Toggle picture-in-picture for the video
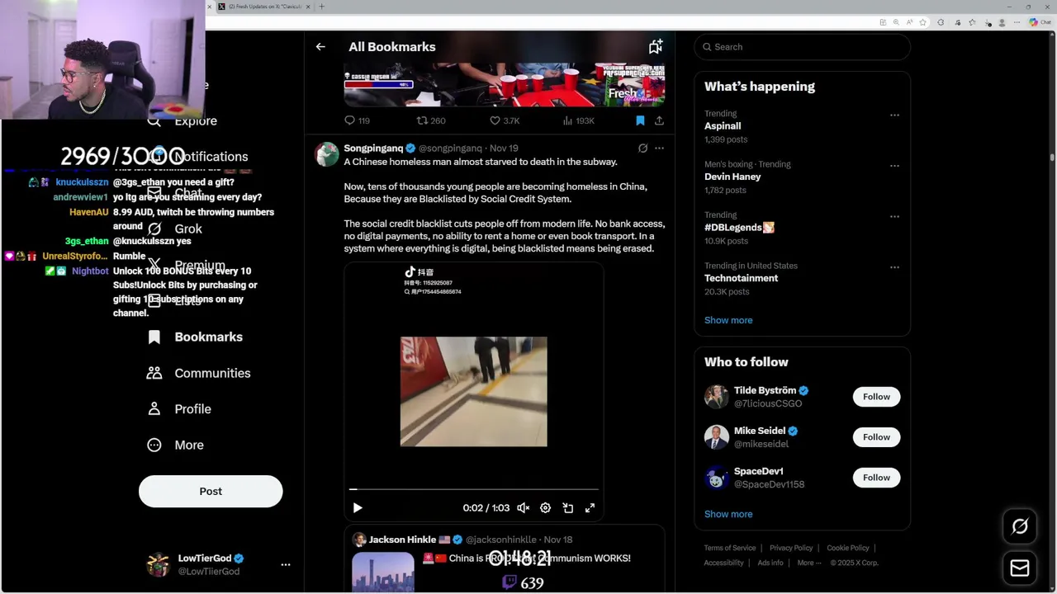The image size is (1057, 594). click(x=568, y=508)
